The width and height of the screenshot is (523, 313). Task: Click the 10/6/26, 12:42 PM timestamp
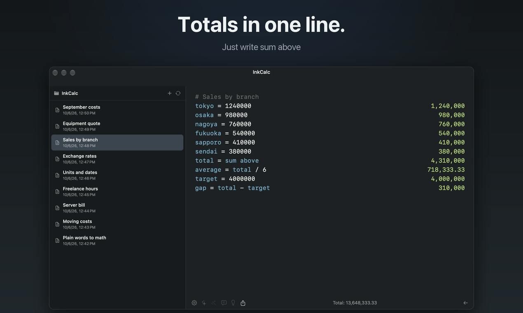[x=79, y=244]
